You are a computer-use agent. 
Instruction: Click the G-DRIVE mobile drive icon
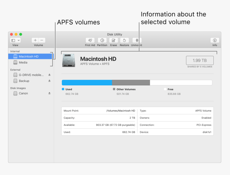pos(15,75)
